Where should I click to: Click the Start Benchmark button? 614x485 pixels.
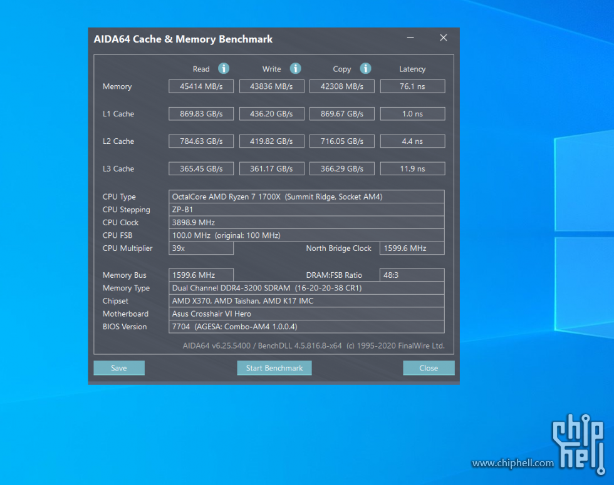click(274, 368)
